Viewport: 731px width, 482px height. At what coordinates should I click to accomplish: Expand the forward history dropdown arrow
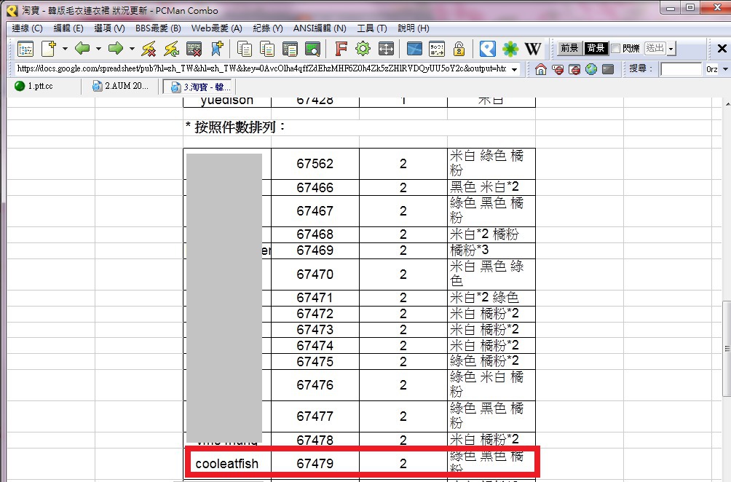pyautogui.click(x=132, y=49)
